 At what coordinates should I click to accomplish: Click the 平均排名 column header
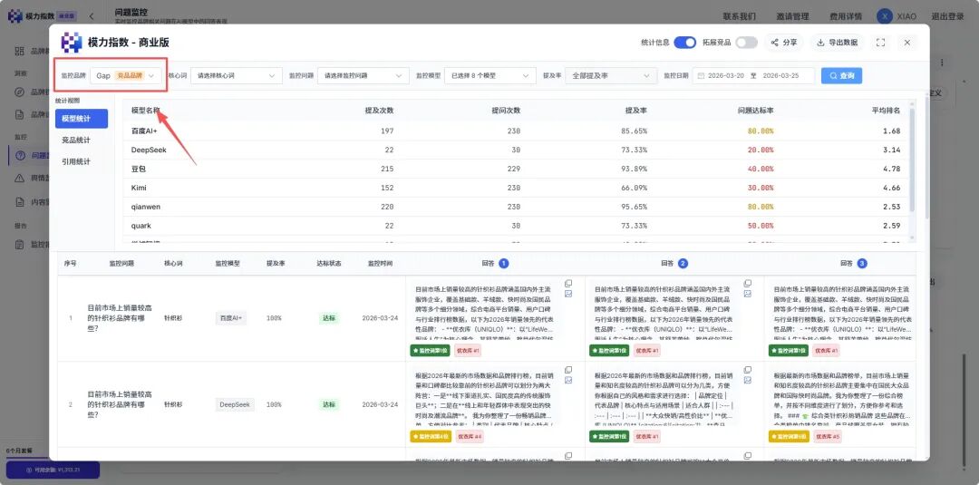click(x=886, y=111)
